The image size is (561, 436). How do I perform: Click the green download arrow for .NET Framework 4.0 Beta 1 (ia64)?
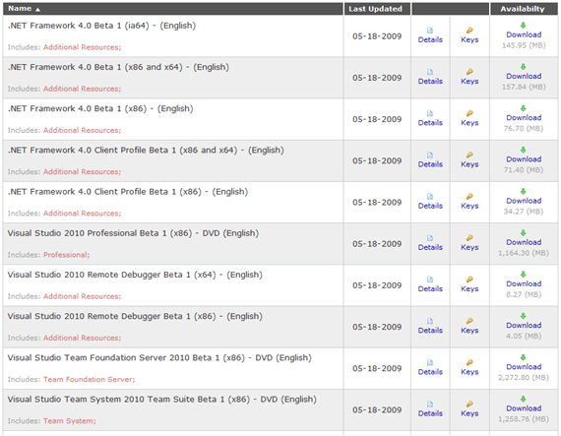point(523,25)
